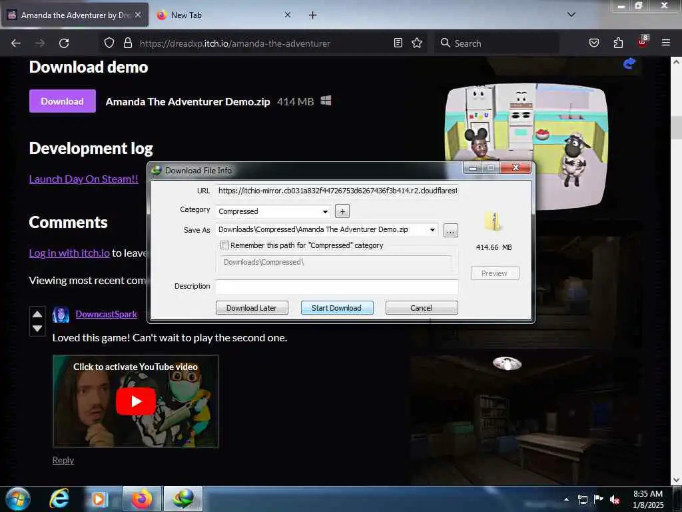Click Firefox icon in taskbar
The height and width of the screenshot is (512, 682).
[142, 499]
